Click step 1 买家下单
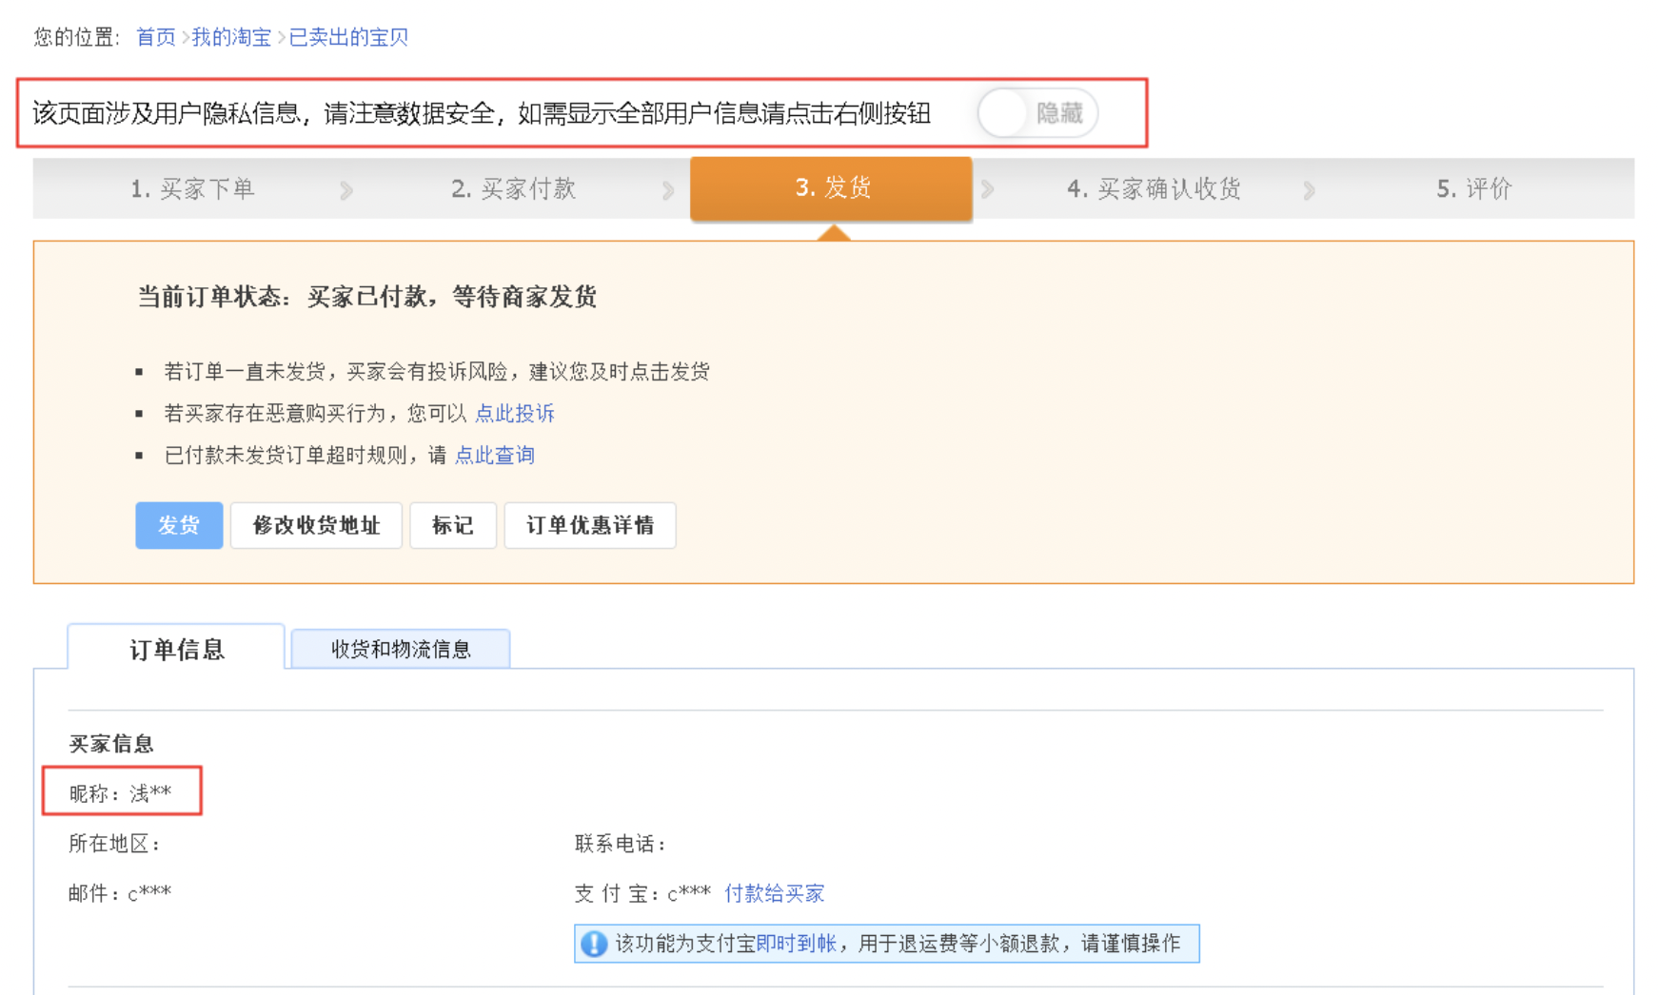The width and height of the screenshot is (1658, 995). 192,188
